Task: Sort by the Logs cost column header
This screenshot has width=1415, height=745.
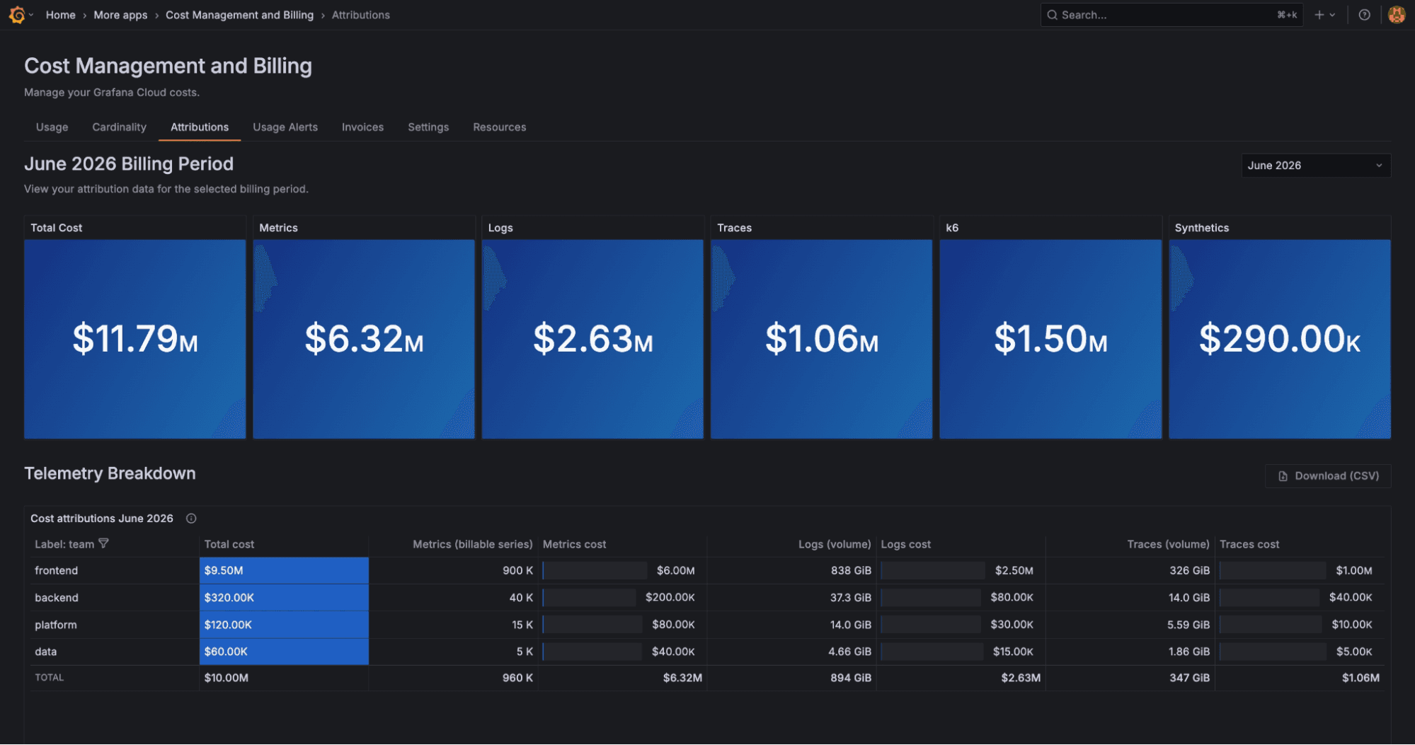Action: point(905,544)
